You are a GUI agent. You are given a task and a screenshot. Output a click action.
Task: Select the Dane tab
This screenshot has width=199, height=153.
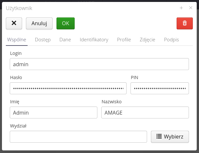tap(65, 40)
